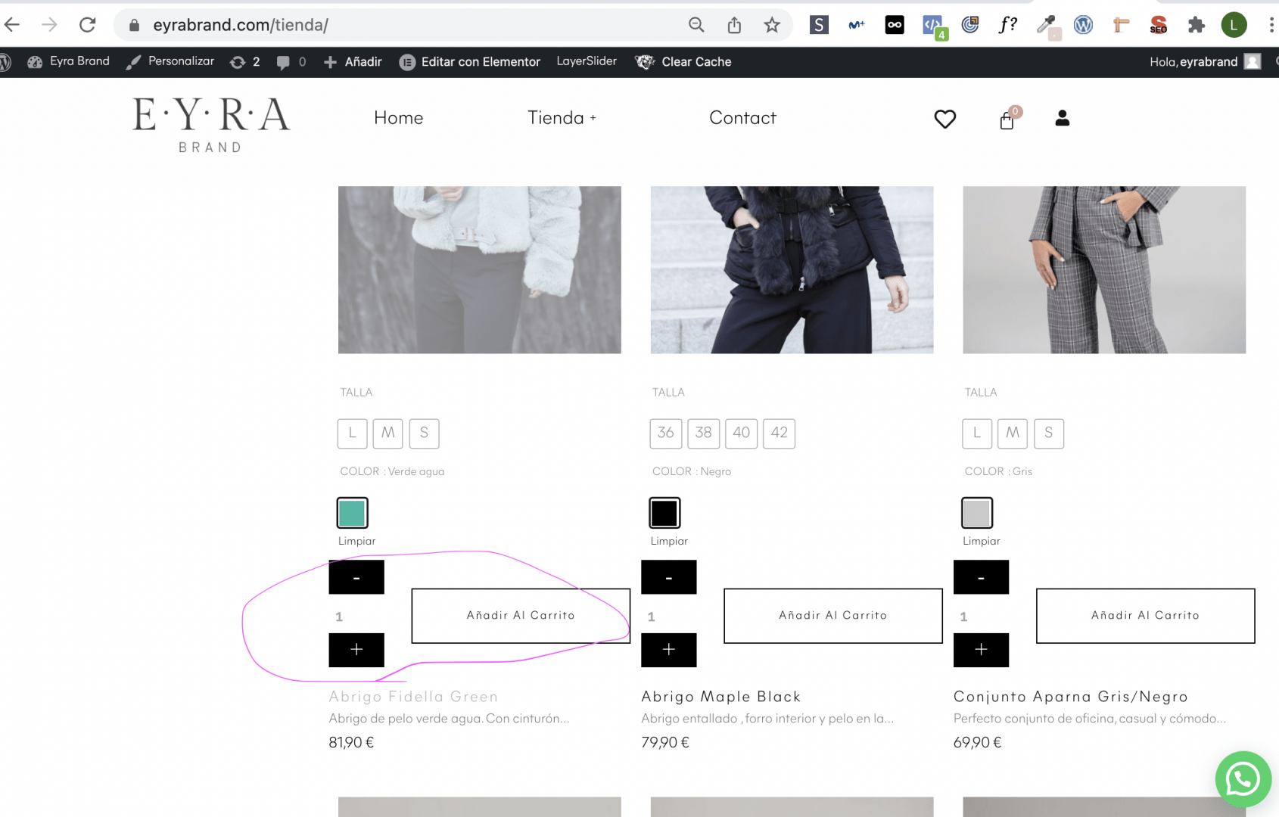Increase quantity for Conjunto Aparna Gris/Negro
The width and height of the screenshot is (1279, 817).
982,650
